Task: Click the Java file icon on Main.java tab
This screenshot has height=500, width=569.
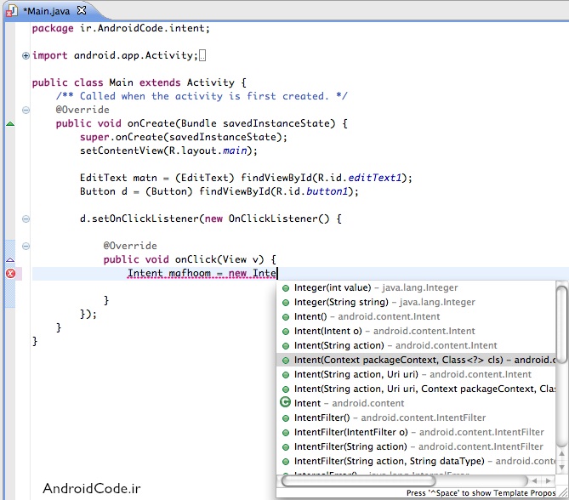Action: [12, 9]
